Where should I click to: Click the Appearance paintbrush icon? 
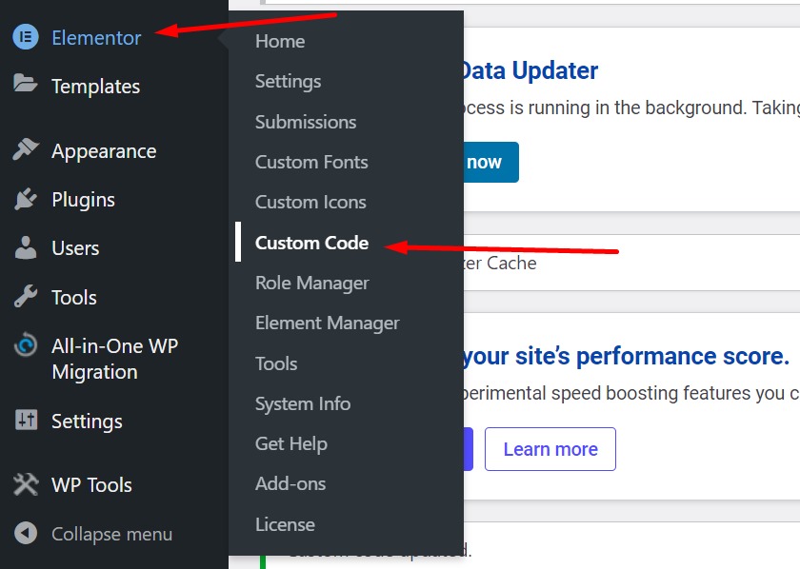coord(26,149)
